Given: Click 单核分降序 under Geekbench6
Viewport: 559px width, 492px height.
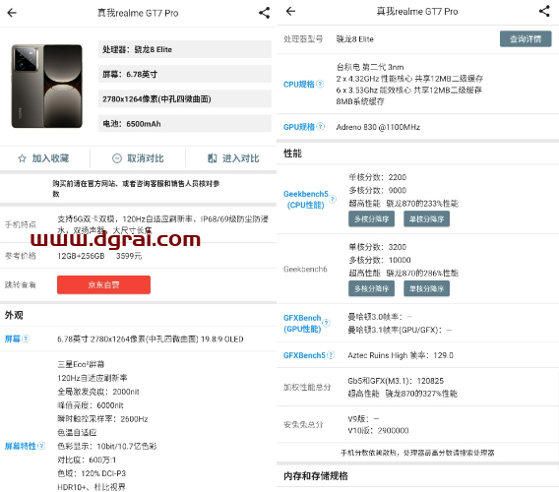Looking at the screenshot, I should (x=426, y=288).
